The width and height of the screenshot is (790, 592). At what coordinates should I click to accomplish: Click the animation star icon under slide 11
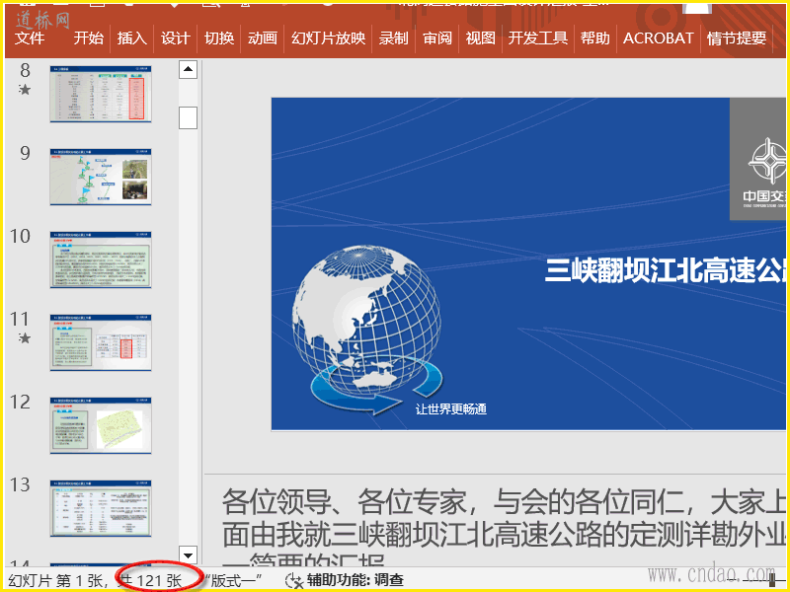[x=24, y=338]
